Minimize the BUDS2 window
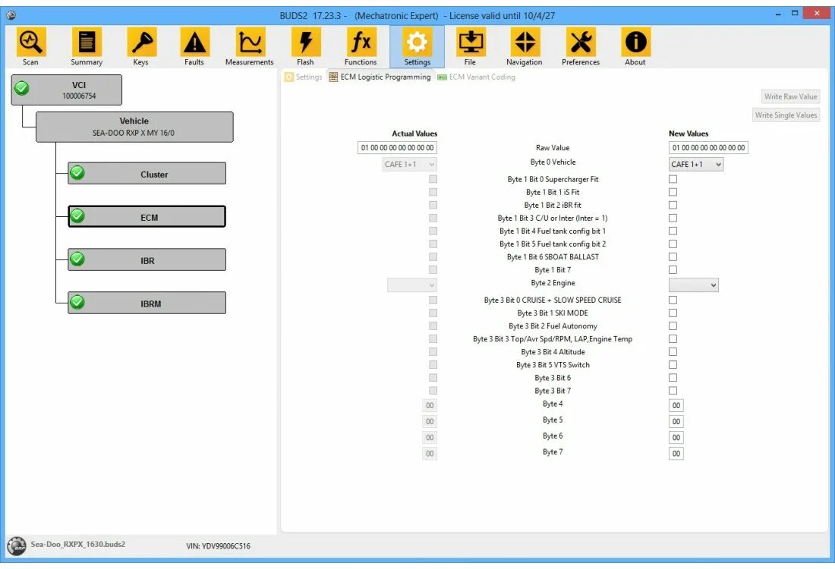835x569 pixels. pyautogui.click(x=778, y=14)
